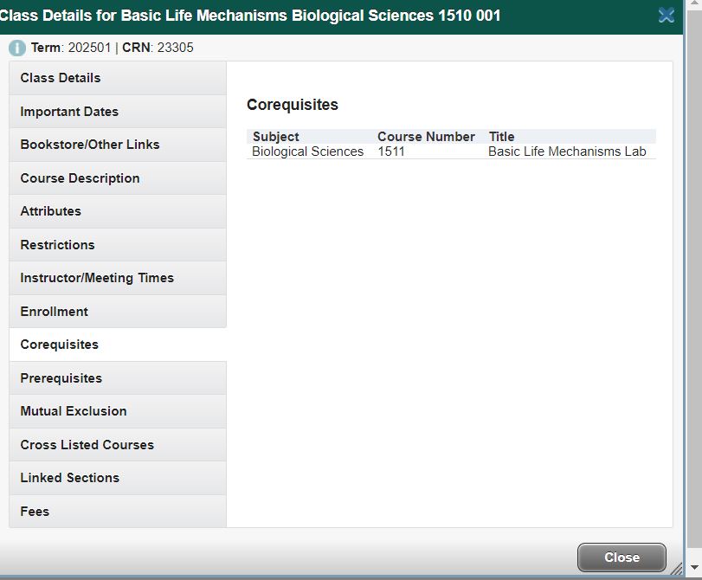Image resolution: width=702 pixels, height=580 pixels.
Task: Open the Class Details tab
Action: [x=118, y=78]
